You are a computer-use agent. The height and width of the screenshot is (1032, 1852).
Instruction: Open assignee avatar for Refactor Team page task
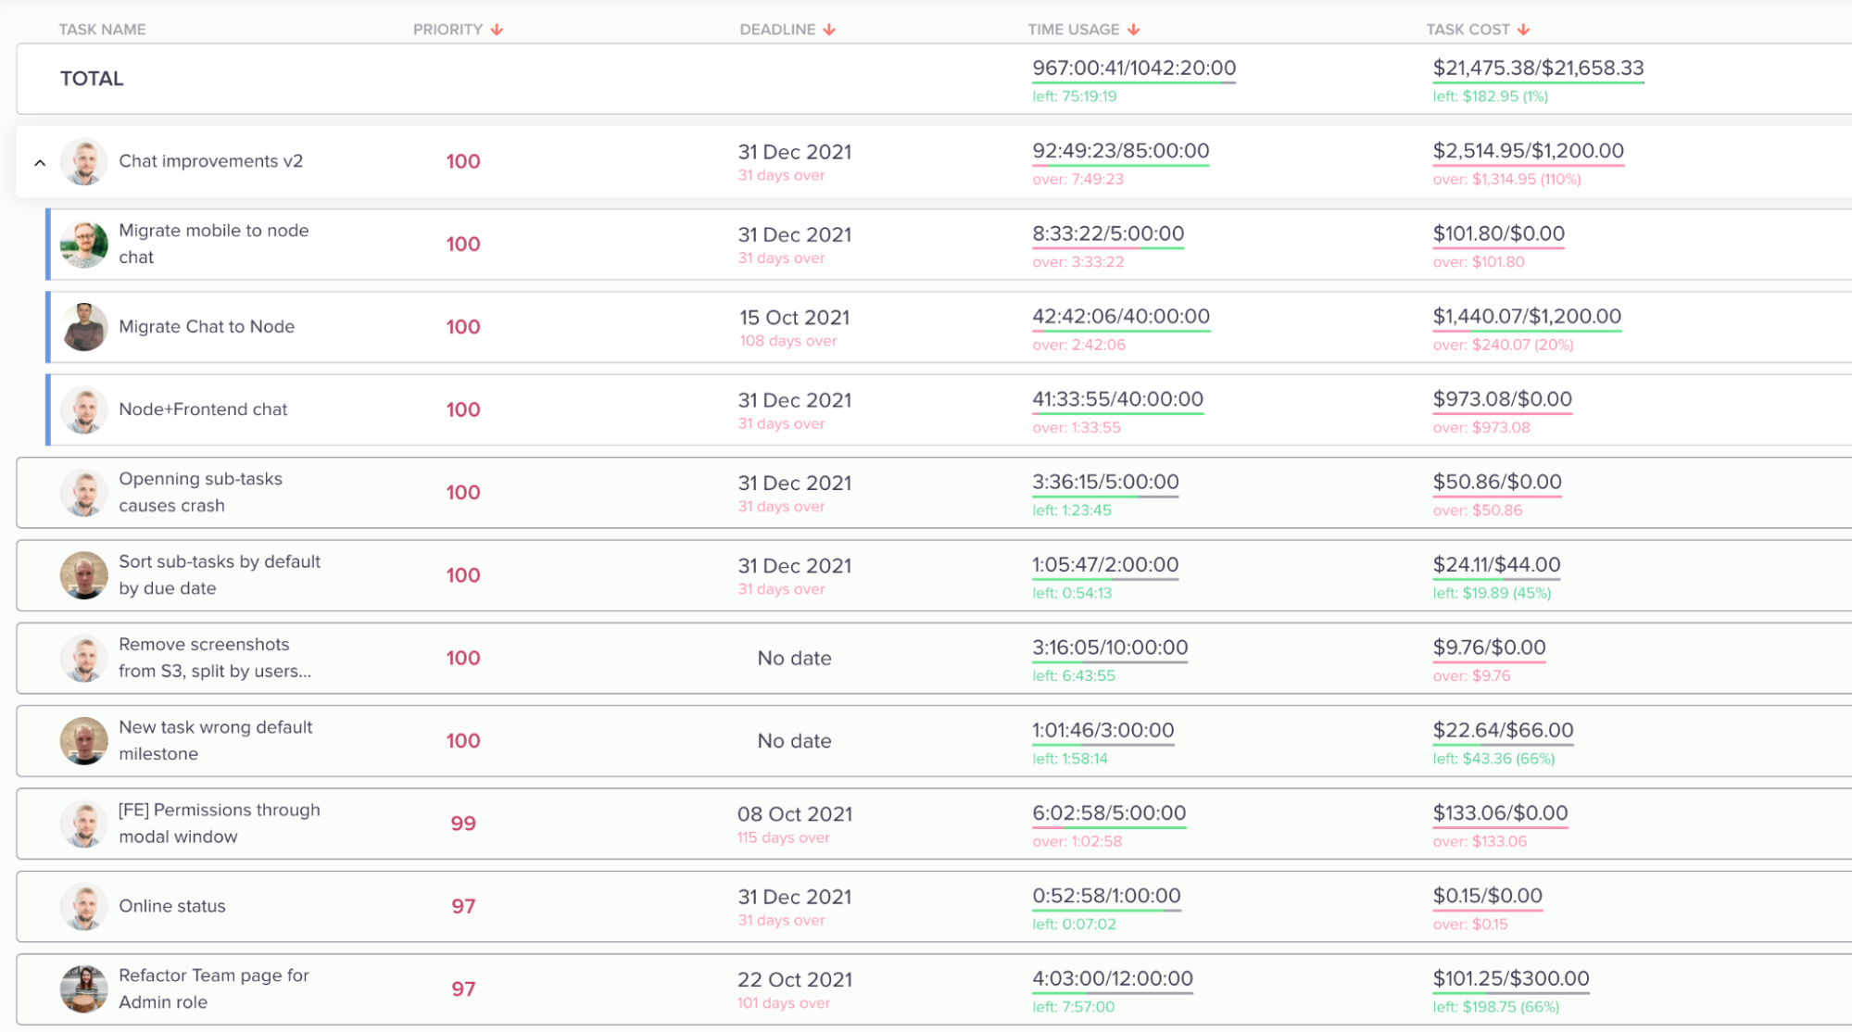click(84, 989)
